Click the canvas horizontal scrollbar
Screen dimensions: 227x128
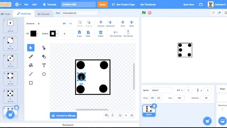[92, 110]
